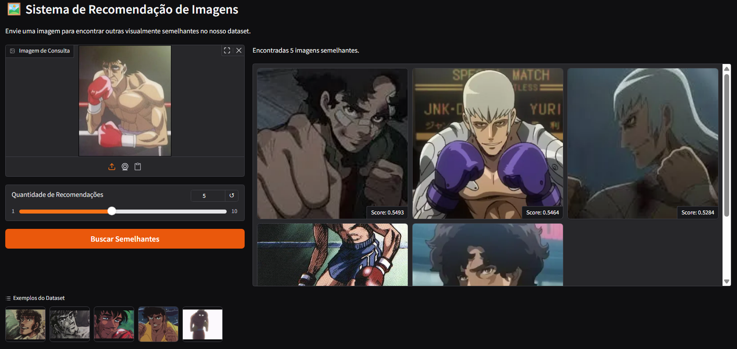Click the results gallery scrollbar thumb
737x349 pixels.
pyautogui.click(x=726, y=145)
